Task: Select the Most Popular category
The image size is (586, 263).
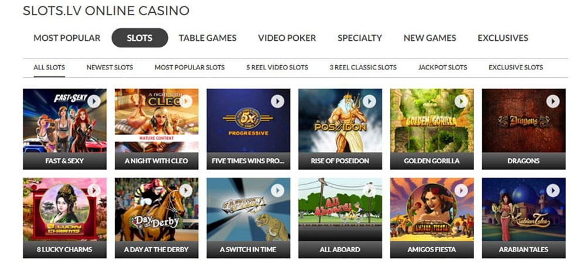Action: (x=67, y=38)
